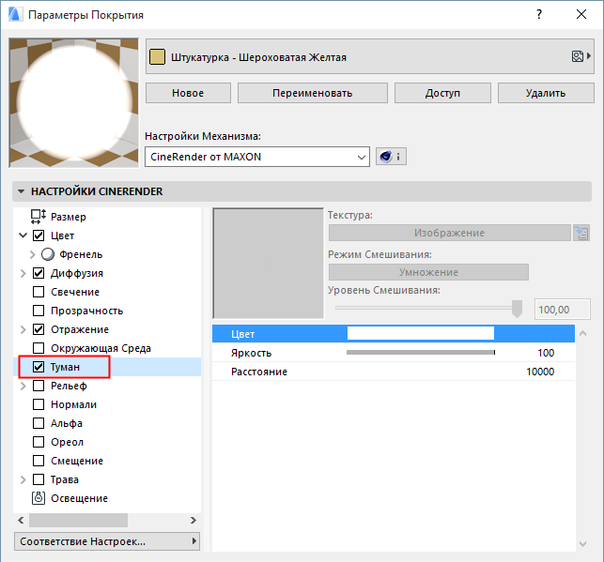Select the Туман tree item label
This screenshot has width=604, height=562.
pos(65,367)
